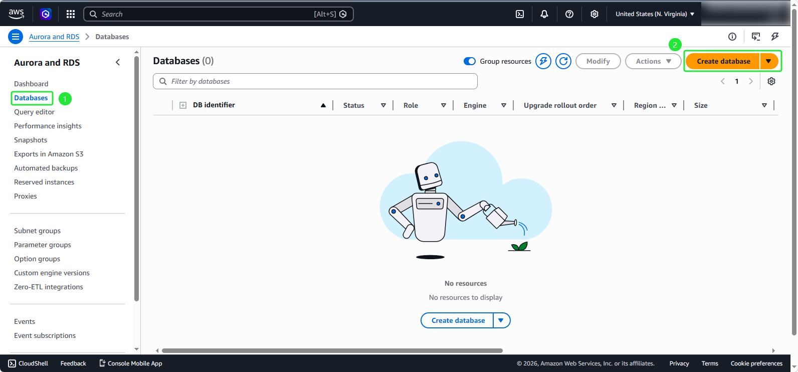The width and height of the screenshot is (798, 372).
Task: Open Automated backups in the sidebar
Action: [x=46, y=168]
